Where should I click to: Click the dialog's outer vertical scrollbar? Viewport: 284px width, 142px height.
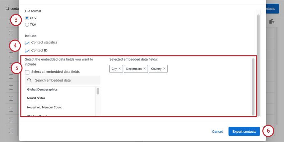(259, 65)
